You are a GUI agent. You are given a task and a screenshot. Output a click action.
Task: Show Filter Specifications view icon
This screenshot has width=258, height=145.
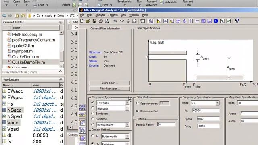tap(151, 21)
